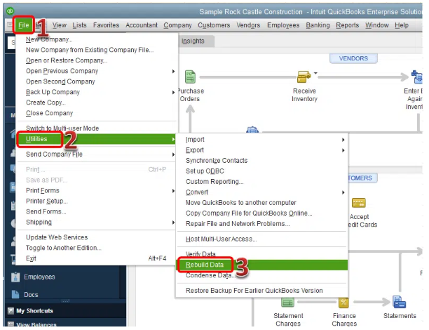Click the CUSTOMERS section button

point(362,178)
